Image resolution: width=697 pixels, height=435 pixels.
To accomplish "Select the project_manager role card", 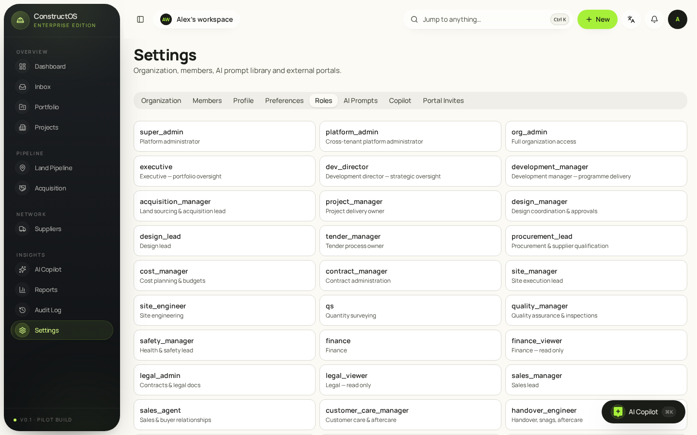I will pyautogui.click(x=410, y=206).
